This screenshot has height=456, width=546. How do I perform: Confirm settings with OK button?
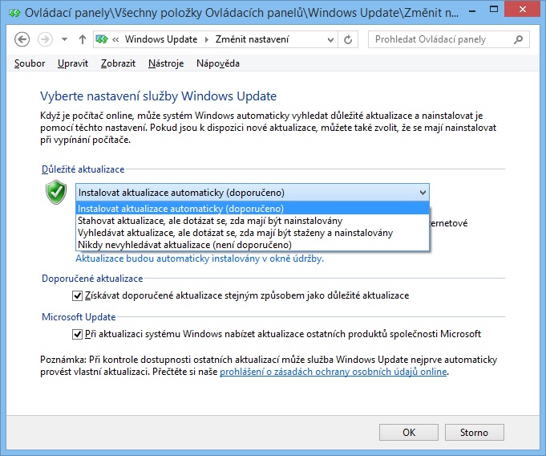pyautogui.click(x=409, y=432)
